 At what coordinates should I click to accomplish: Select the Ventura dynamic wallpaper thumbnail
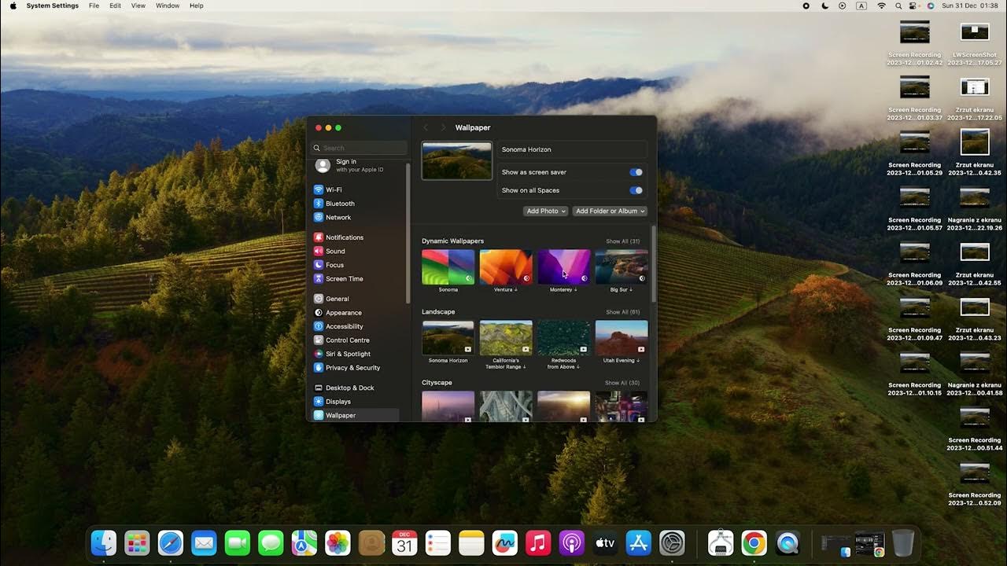[x=505, y=266]
